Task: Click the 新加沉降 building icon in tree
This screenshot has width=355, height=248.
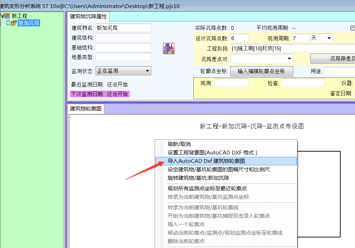Action: tap(14, 23)
